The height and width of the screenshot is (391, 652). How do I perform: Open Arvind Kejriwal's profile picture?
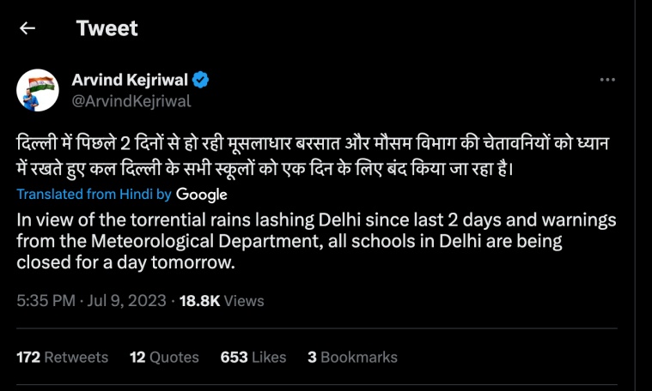[37, 90]
